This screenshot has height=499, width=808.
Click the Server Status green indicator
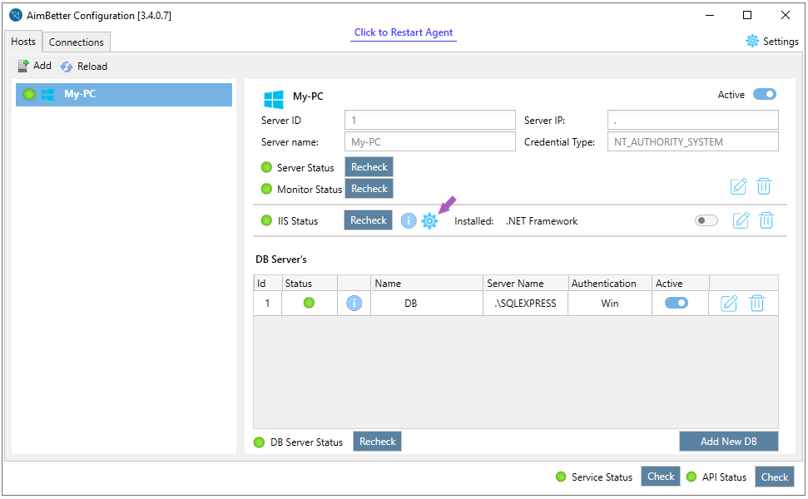266,167
